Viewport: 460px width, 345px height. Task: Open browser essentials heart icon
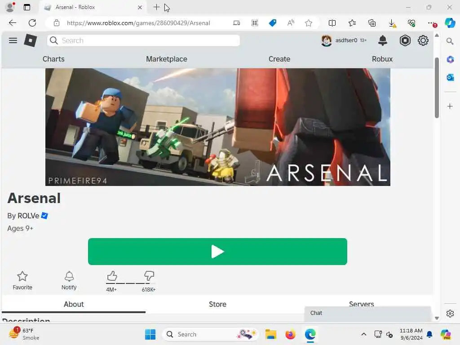click(x=411, y=23)
